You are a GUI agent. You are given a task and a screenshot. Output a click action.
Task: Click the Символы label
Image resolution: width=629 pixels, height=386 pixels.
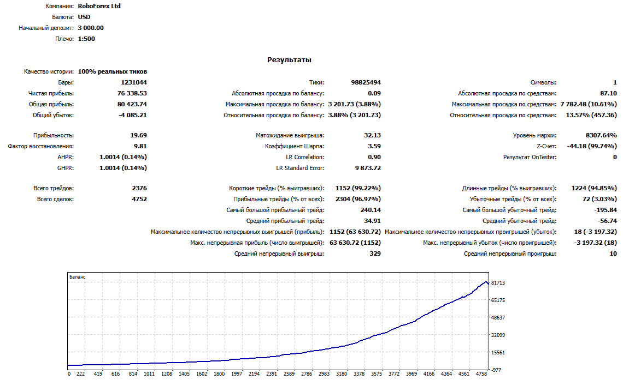pyautogui.click(x=544, y=82)
